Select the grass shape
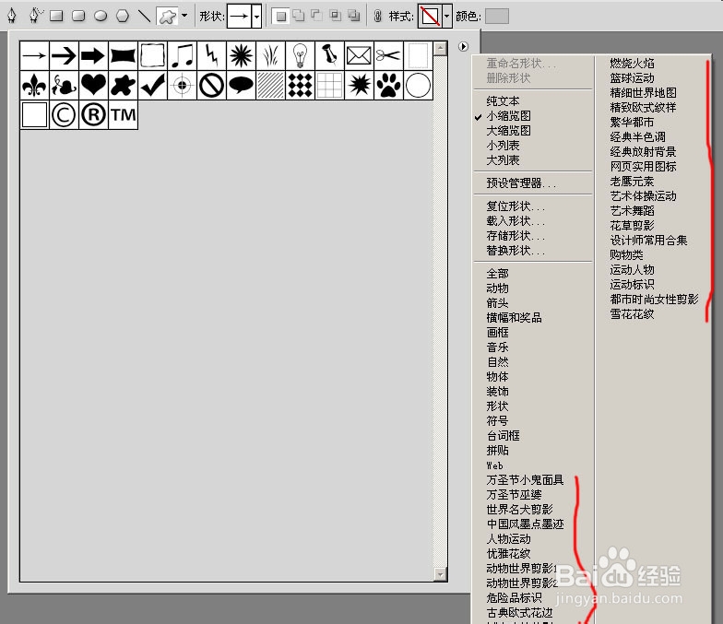Screen dimensions: 723x624 point(271,55)
